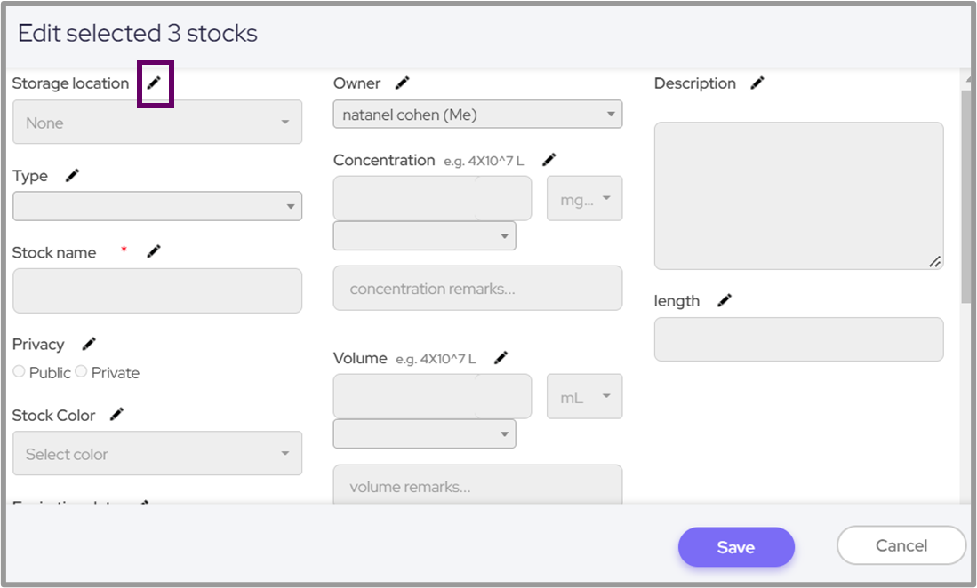Enable editing of Stock name via pencil
This screenshot has width=977, height=588.
click(154, 252)
